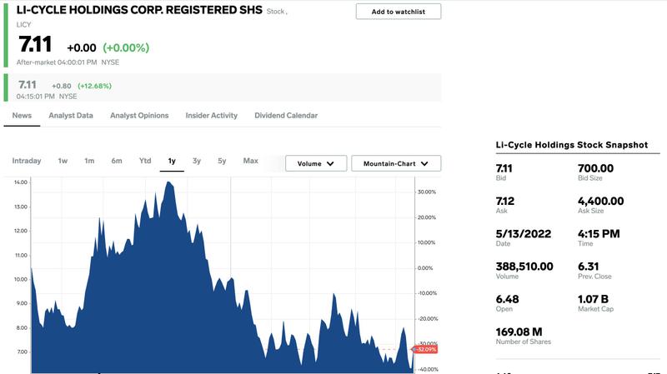667x374 pixels.
Task: Click the 169.08 M Number of Shares value
Action: [x=519, y=332]
